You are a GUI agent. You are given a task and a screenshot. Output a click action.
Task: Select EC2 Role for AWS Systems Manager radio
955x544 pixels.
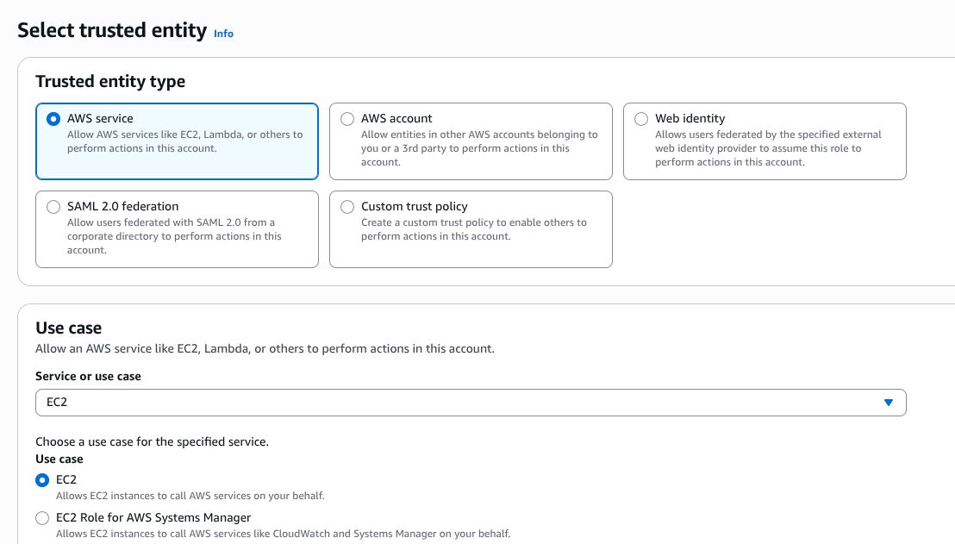42,518
